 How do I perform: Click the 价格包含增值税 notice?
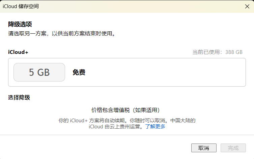pyautogui.click(x=125, y=110)
